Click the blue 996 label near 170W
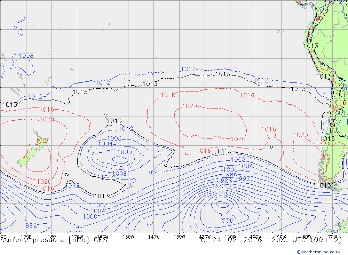This screenshot has width=348, height=255. (81, 227)
